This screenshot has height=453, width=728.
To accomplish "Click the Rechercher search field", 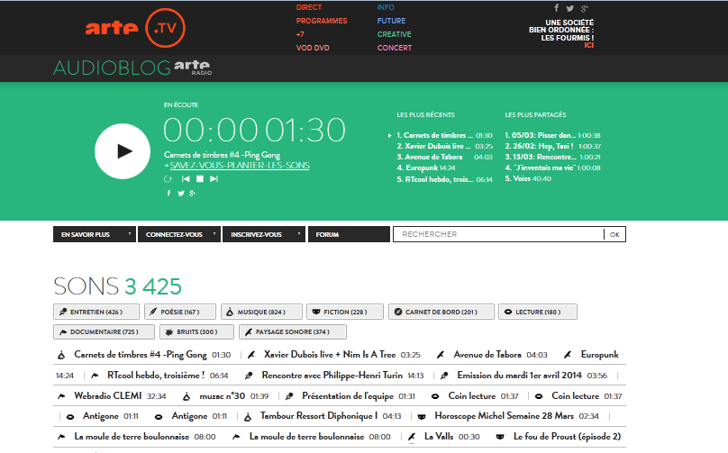I will coord(497,234).
